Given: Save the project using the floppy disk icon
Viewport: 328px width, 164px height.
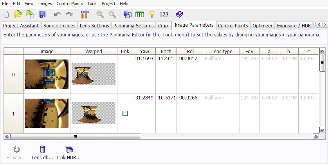Looking at the screenshot, I should pos(42,14).
